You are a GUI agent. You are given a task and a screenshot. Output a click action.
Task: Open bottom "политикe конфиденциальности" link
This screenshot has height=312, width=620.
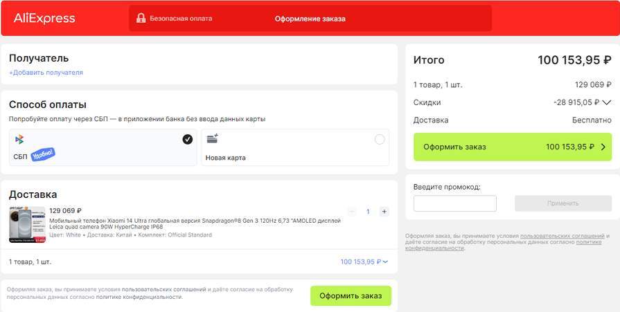pos(139,297)
